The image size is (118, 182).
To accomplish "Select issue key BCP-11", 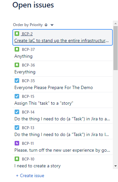I will [28, 144].
